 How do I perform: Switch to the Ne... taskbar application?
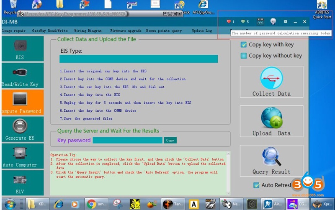pos(232,204)
